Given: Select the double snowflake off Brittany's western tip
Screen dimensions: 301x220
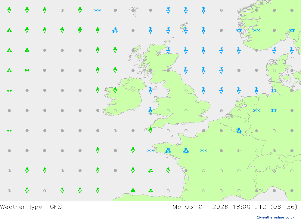Looking at the screenshot, I should click(151, 151).
